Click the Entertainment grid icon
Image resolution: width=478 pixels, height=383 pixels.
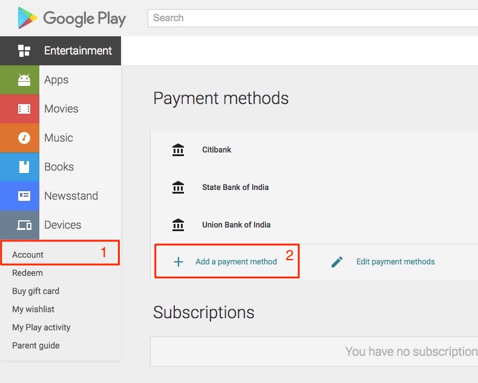tap(24, 51)
